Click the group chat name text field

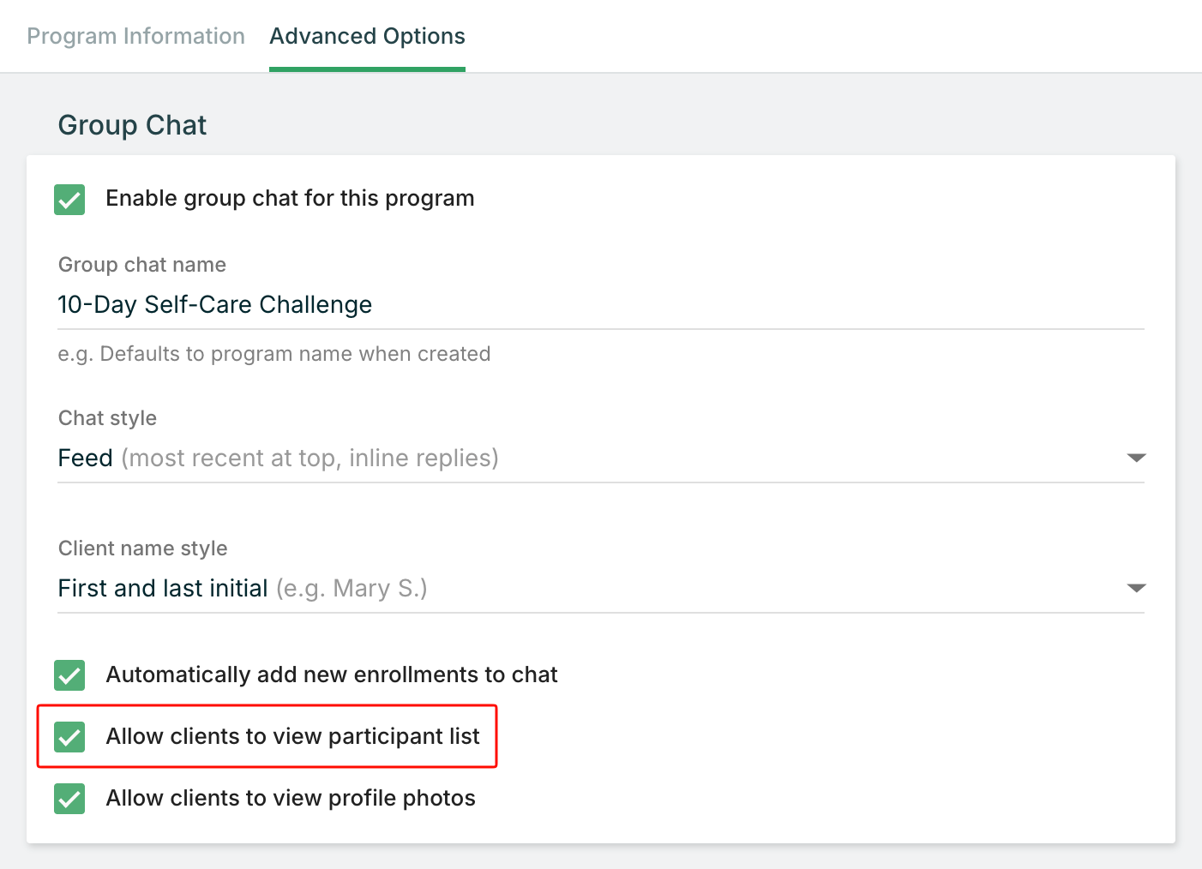click(x=600, y=305)
